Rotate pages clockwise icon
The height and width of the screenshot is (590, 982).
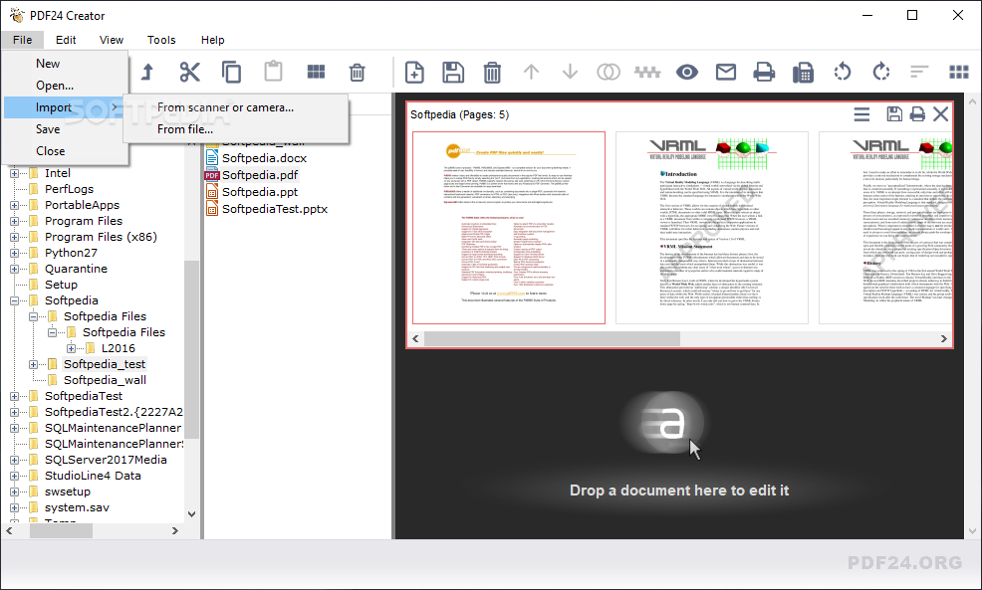tap(881, 72)
